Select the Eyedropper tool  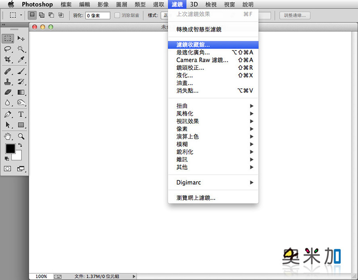pos(21,60)
